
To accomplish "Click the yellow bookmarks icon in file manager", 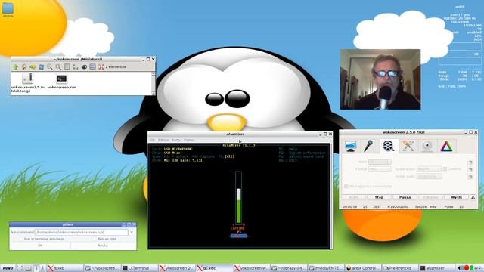I will tap(33, 67).
